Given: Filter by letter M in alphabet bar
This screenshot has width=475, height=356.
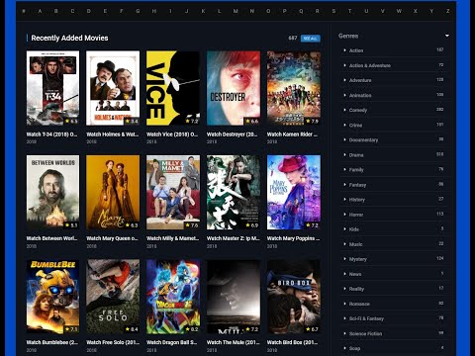Looking at the screenshot, I should pyautogui.click(x=236, y=11).
